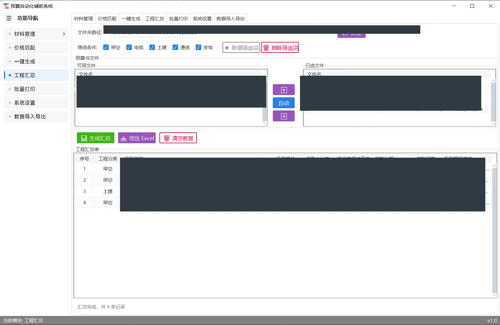
Task: Select summary table row number 4
Action: pos(283,202)
